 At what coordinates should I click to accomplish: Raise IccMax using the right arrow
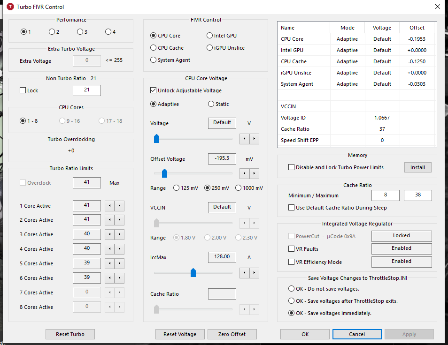pos(254,273)
